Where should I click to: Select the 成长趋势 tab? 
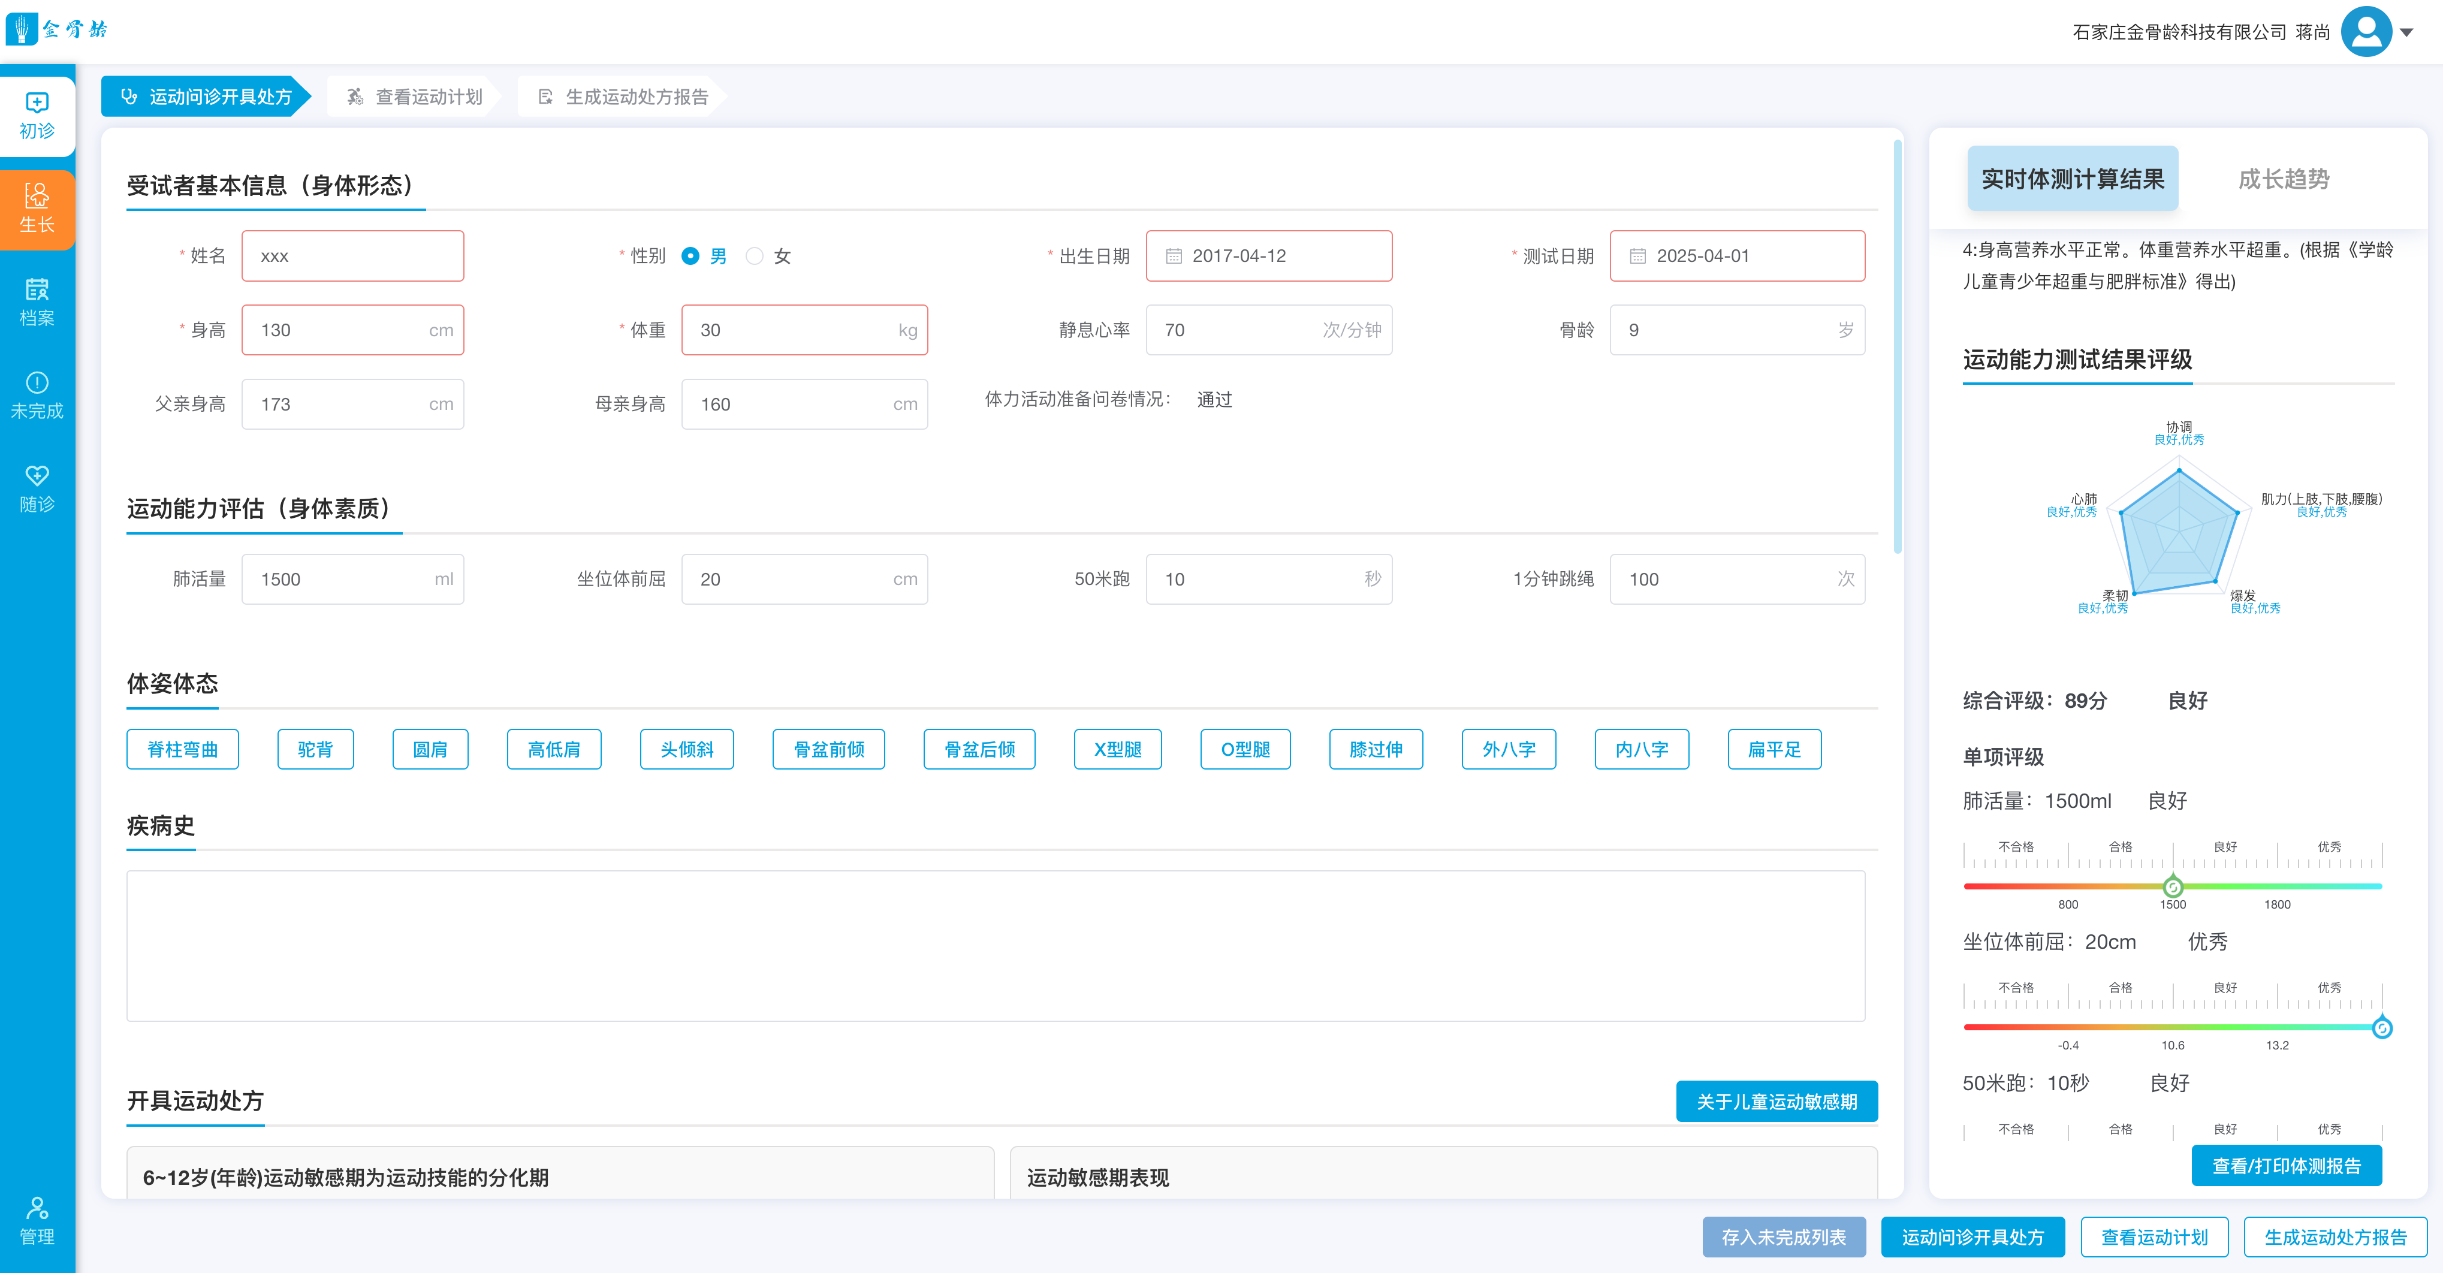tap(2284, 179)
